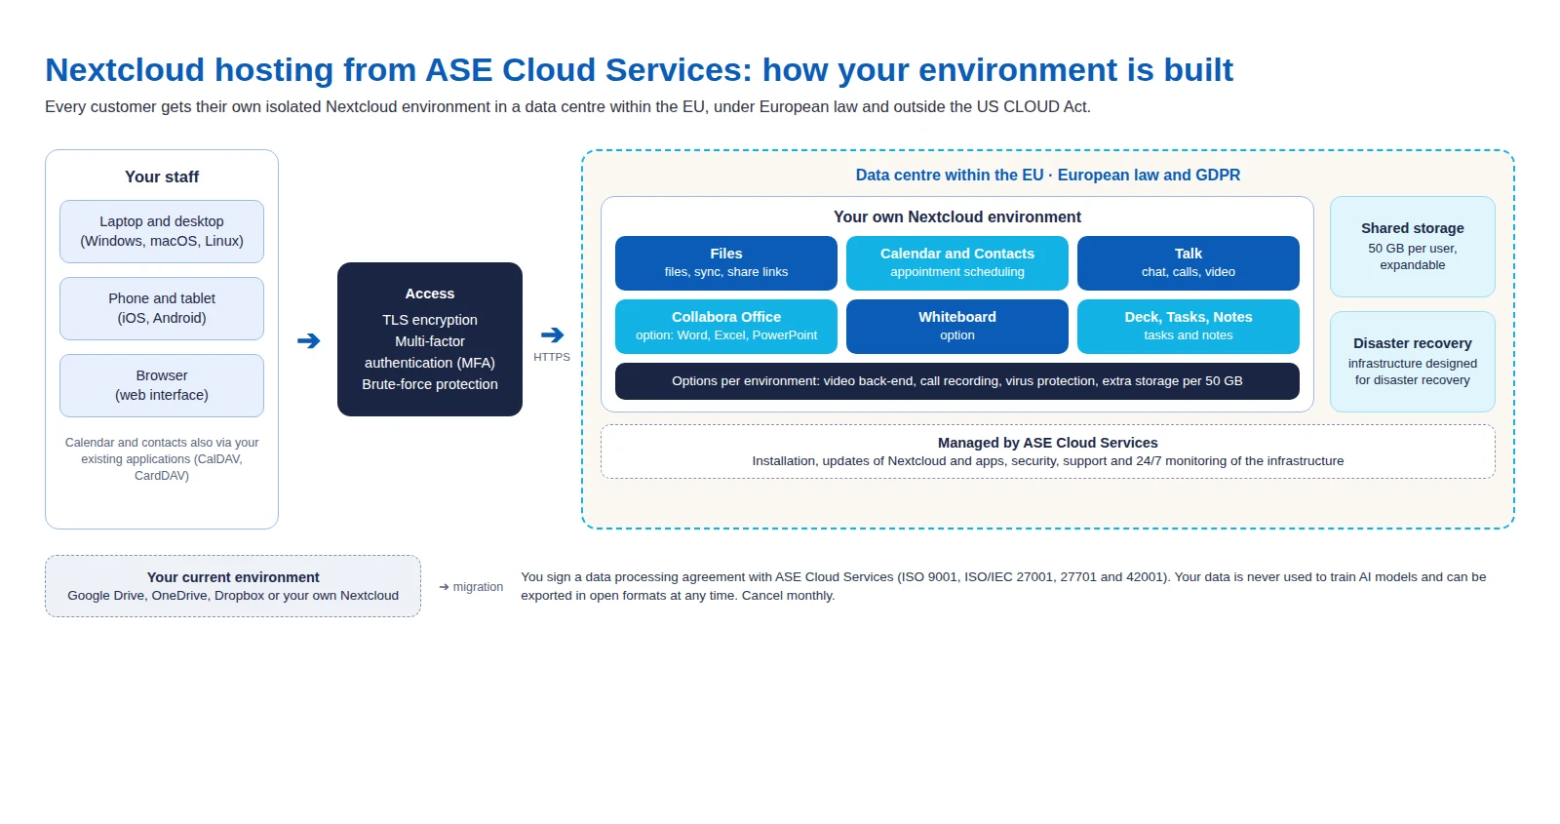This screenshot has width=1560, height=824.
Task: Click the 'Data centre within the EU' heading
Action: point(1048,176)
